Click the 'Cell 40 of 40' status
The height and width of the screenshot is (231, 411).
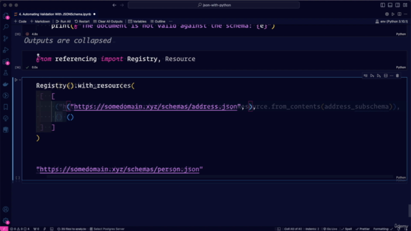click(x=293, y=229)
